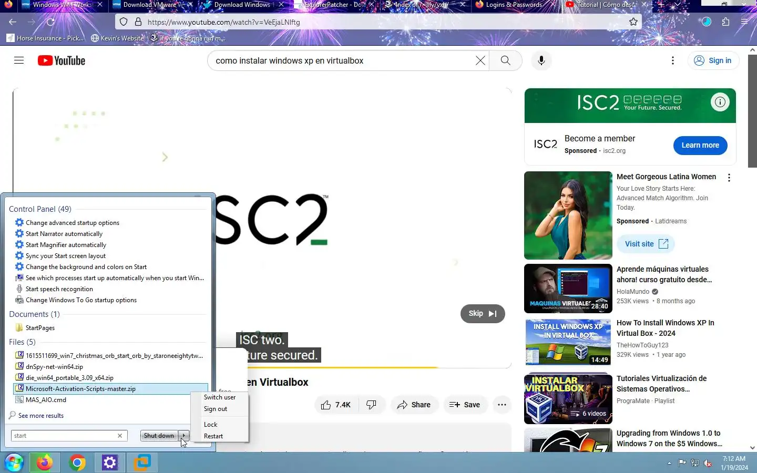Viewport: 757px width, 473px height.
Task: Click the Shut down button
Action: click(x=159, y=436)
